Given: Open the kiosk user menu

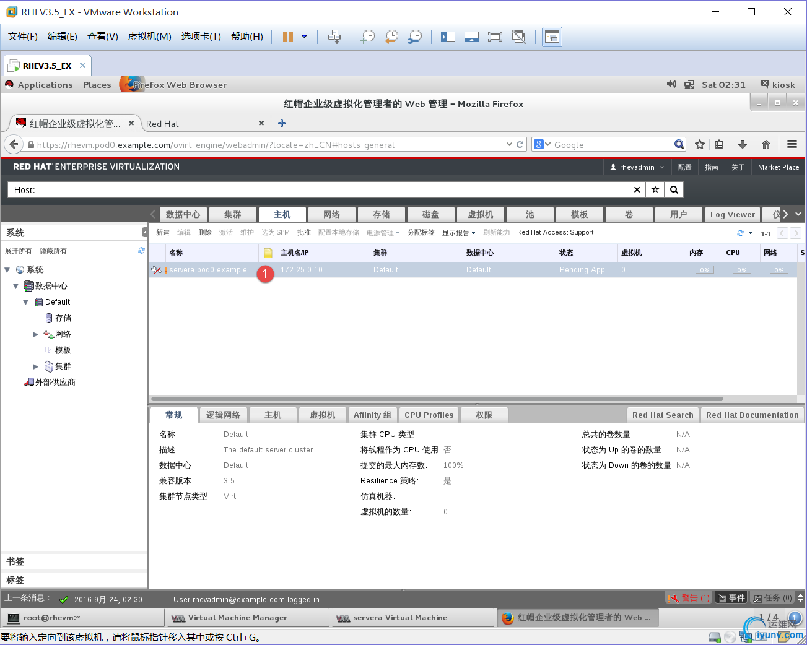Looking at the screenshot, I should 778,85.
